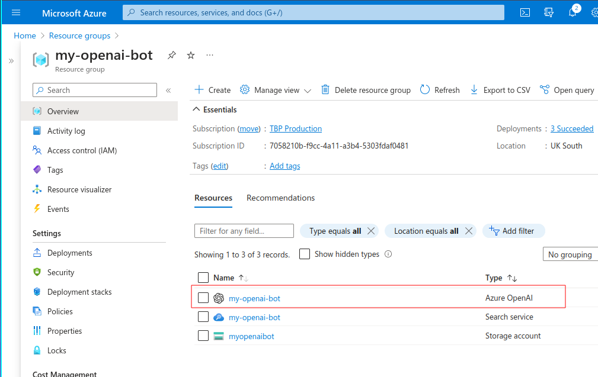Click the Events lightning icon
The width and height of the screenshot is (598, 377).
tap(37, 209)
